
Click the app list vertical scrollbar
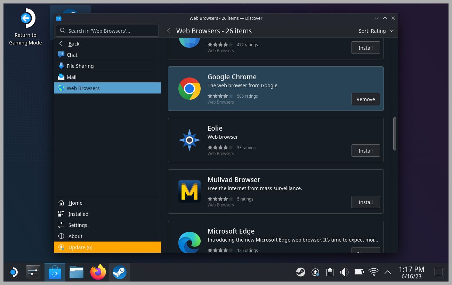(x=395, y=134)
